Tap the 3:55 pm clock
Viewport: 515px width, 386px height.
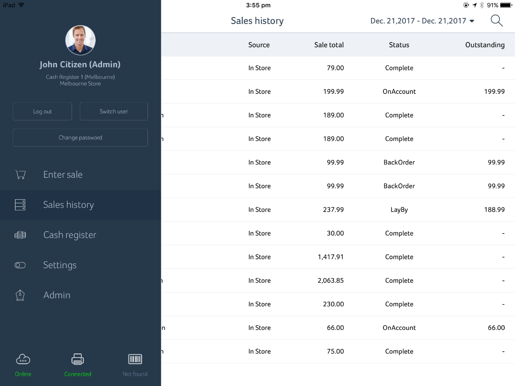(x=258, y=5)
